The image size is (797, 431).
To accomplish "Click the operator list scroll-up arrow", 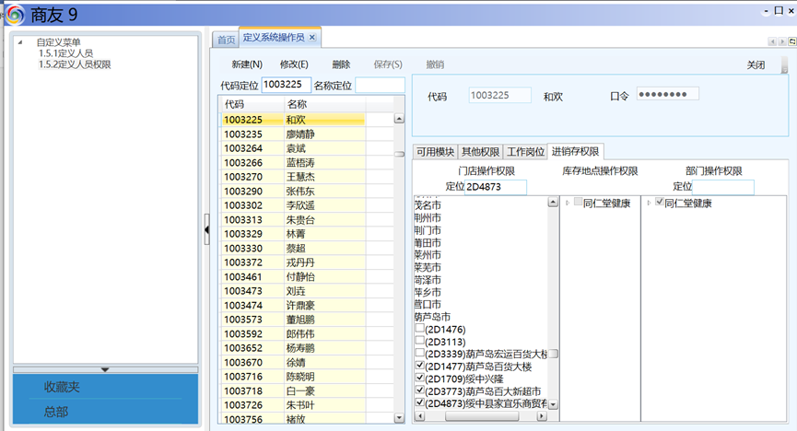I will (x=399, y=119).
